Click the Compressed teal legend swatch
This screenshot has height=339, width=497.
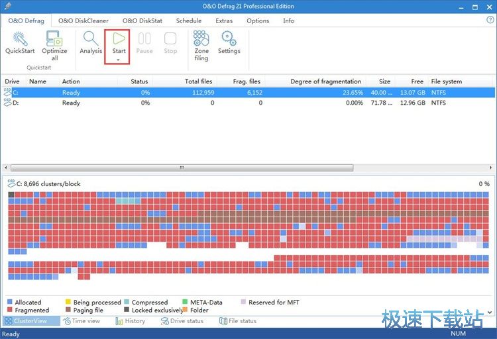coord(127,302)
